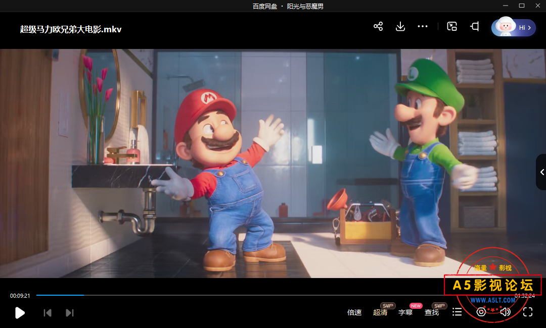Maximize the 百度网盘 player window
The image size is (546, 328).
(522, 6)
